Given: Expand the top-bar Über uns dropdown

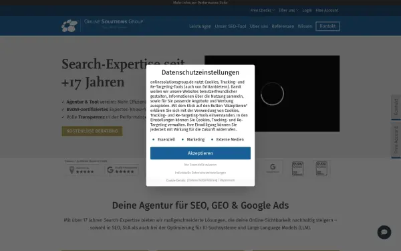Looking at the screenshot, I should (289, 10).
